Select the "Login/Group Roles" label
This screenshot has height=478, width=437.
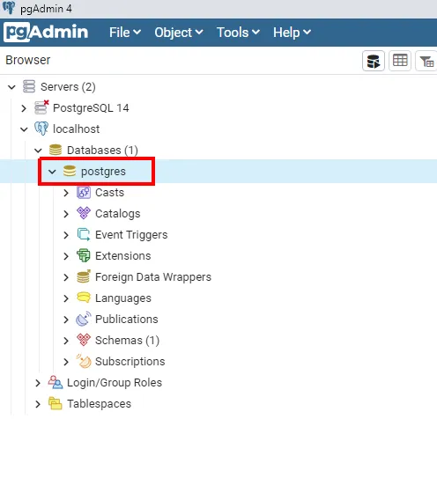(x=115, y=383)
